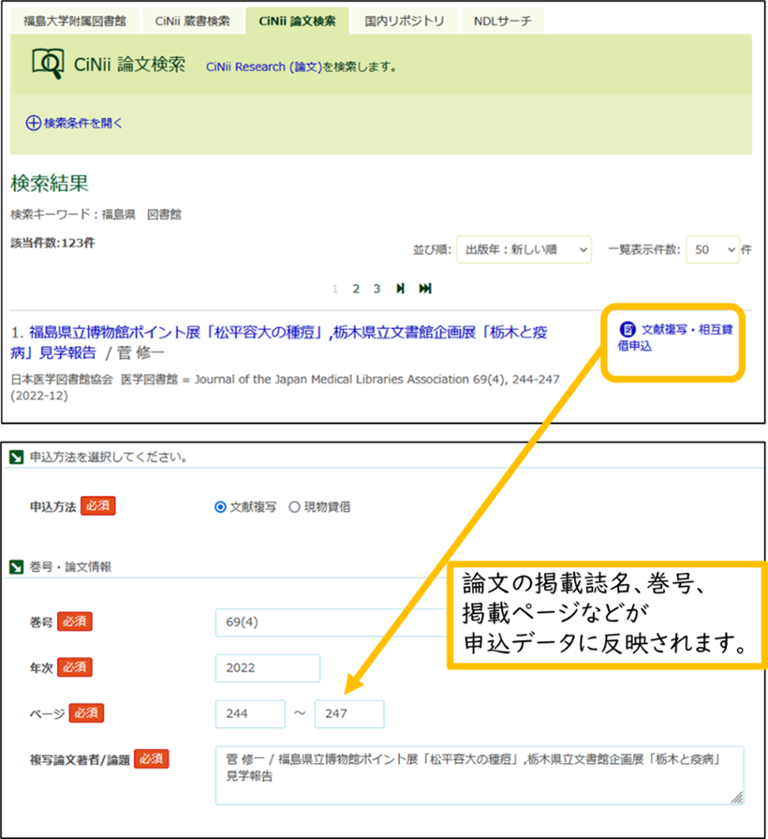Click the start page field containing 244
Viewport: 768px width, 839px height.
pos(249,714)
